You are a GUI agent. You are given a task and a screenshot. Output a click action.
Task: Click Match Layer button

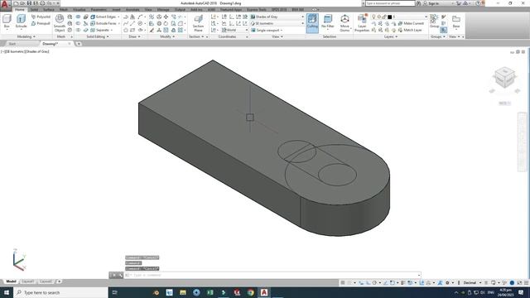[410, 30]
